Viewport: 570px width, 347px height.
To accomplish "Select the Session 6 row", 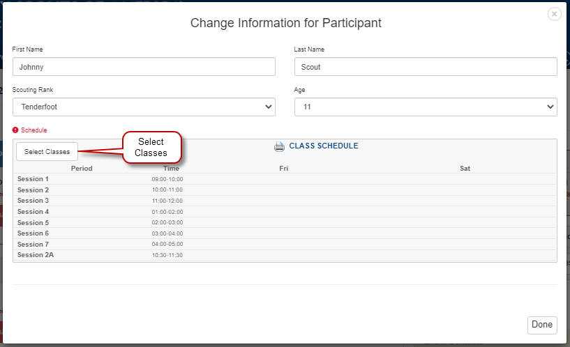I will pyautogui.click(x=33, y=233).
